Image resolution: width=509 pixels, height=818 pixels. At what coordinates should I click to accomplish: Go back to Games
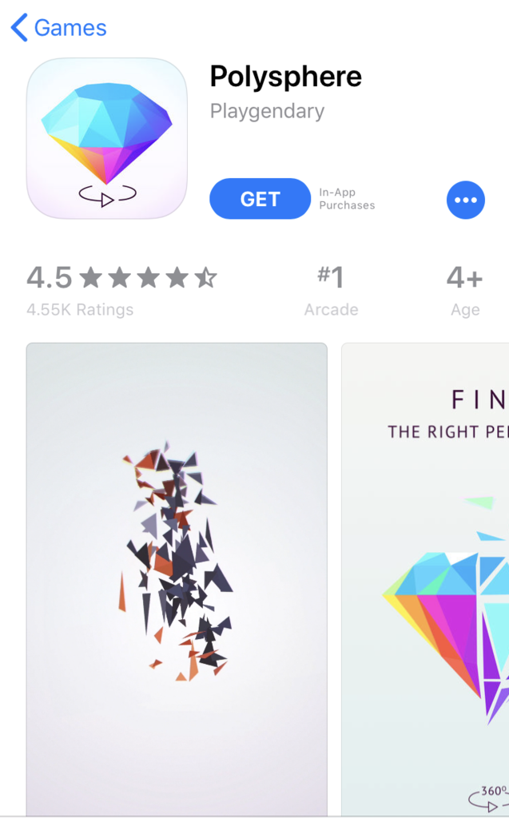coord(58,28)
